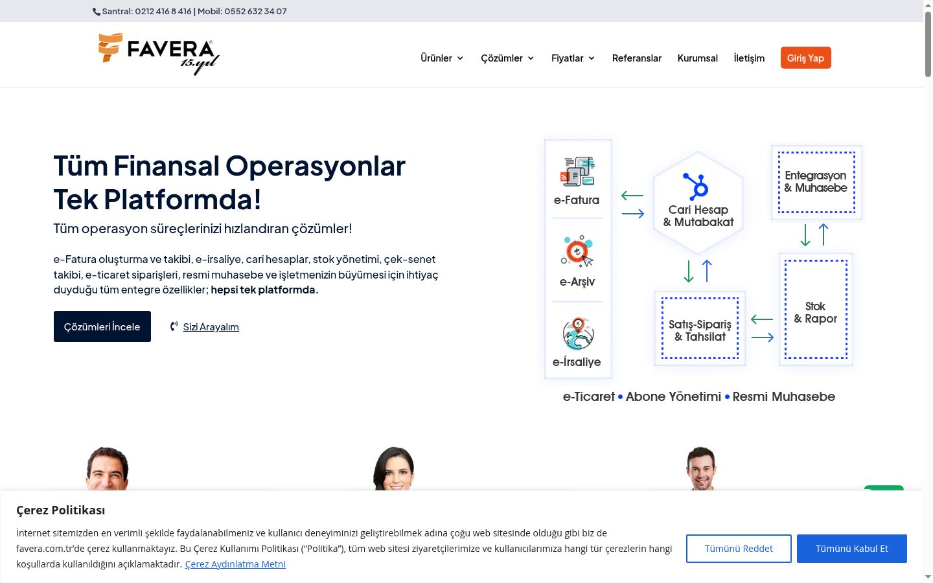Open the Fiyatlar menu label
The image size is (933, 583).
point(567,58)
